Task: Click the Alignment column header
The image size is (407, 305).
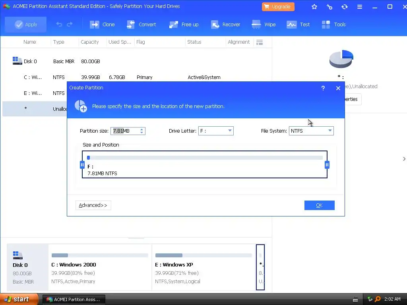Action: (x=238, y=42)
